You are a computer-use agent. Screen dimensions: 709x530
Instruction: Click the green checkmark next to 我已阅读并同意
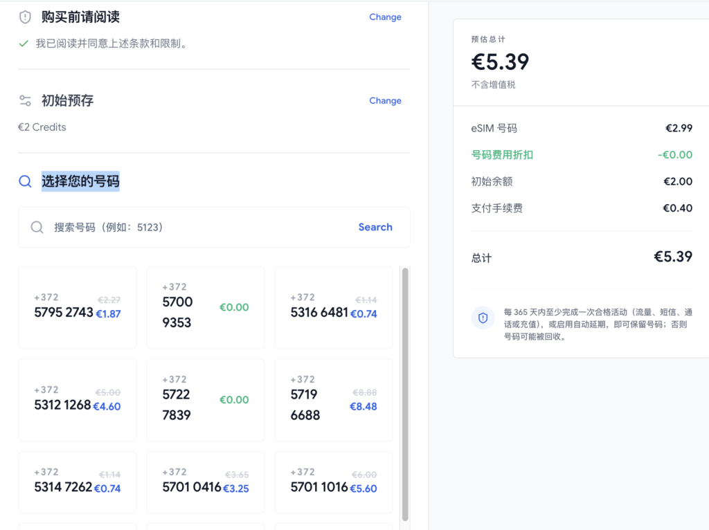24,44
